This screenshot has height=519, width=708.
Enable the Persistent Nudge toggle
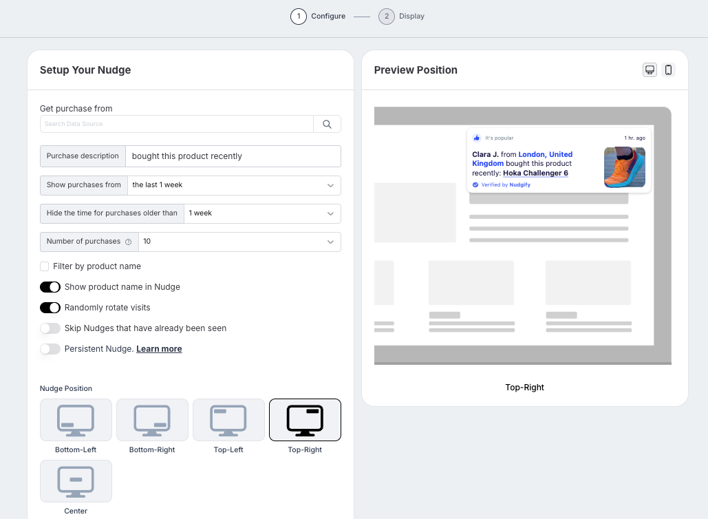[x=50, y=349]
